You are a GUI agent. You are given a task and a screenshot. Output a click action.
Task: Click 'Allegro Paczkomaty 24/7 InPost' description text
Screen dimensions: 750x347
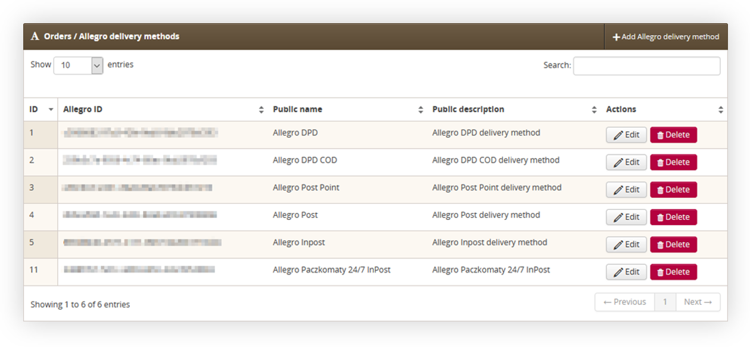click(x=491, y=270)
